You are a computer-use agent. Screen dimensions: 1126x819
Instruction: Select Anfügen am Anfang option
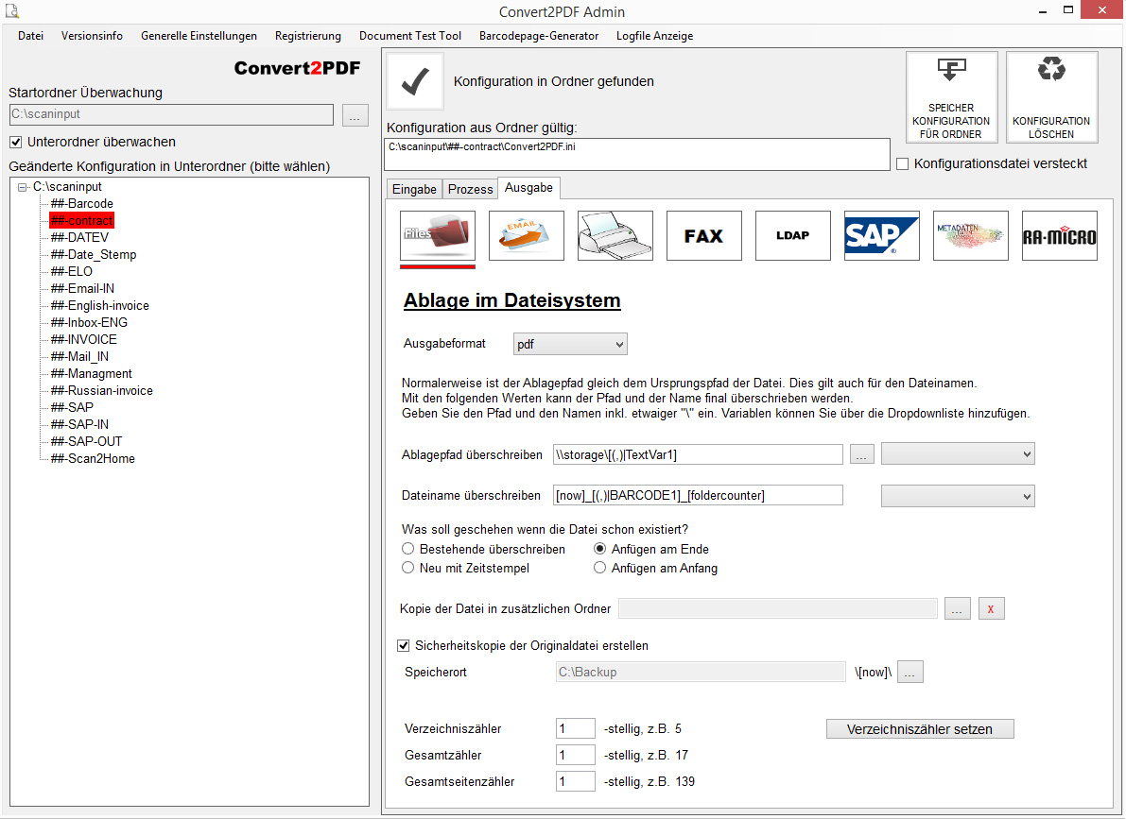click(599, 568)
